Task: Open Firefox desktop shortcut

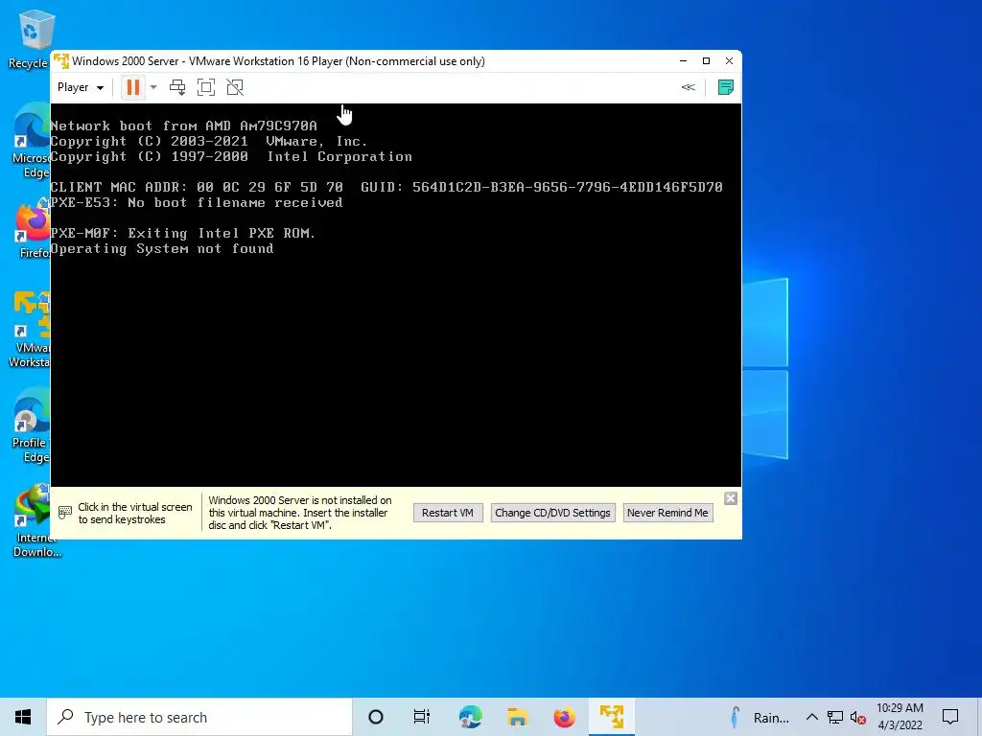Action: 33,229
